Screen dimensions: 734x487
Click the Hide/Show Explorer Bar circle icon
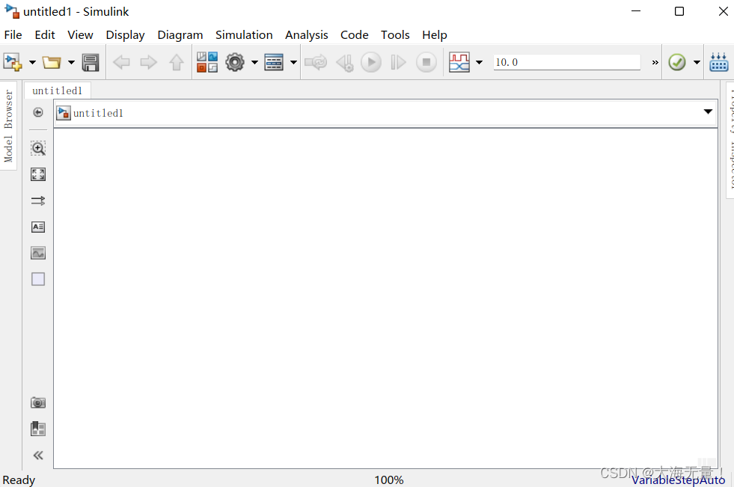38,112
